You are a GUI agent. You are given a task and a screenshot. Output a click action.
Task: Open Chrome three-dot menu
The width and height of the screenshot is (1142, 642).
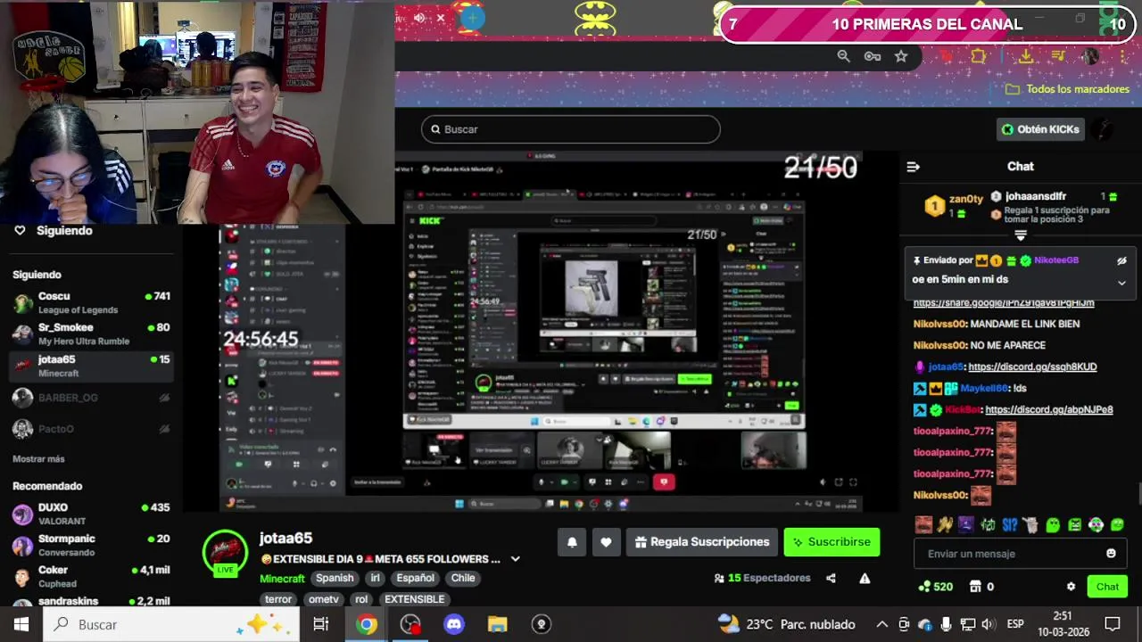point(1123,56)
